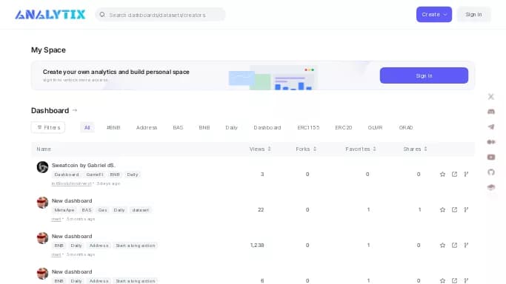Select the All filter tab
506x284 pixels.
pyautogui.click(x=87, y=127)
